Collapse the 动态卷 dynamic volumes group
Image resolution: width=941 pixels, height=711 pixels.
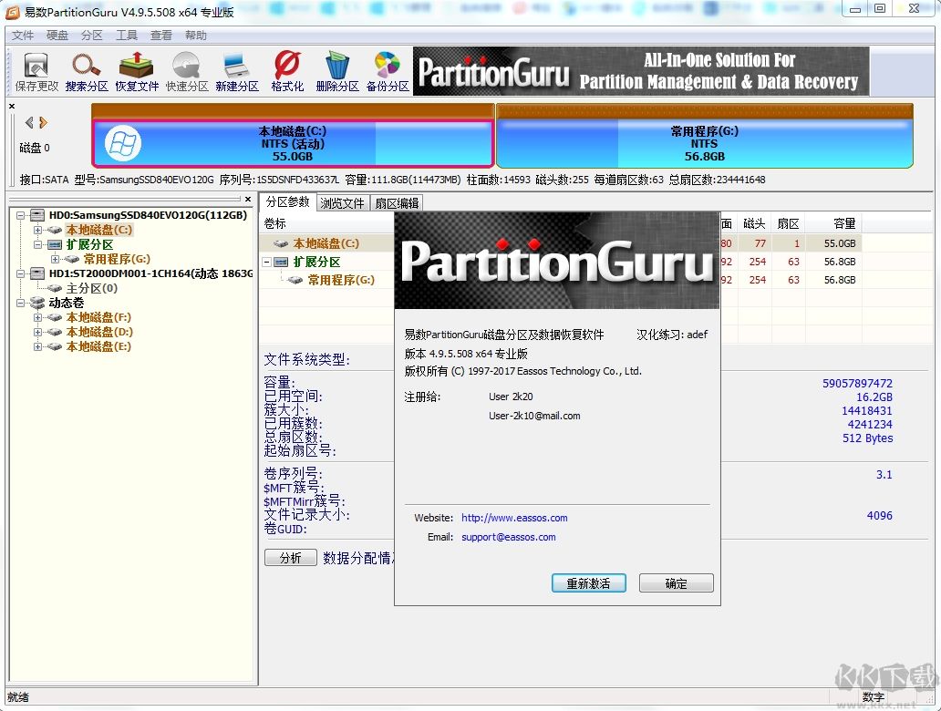coord(20,303)
